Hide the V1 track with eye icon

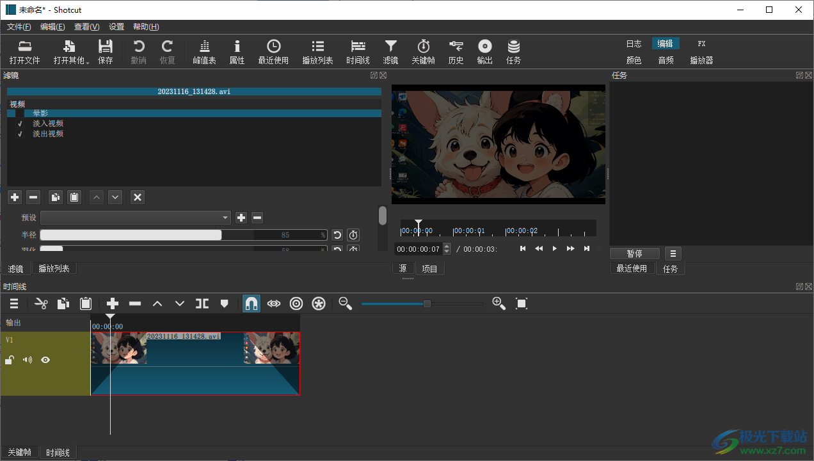point(45,360)
